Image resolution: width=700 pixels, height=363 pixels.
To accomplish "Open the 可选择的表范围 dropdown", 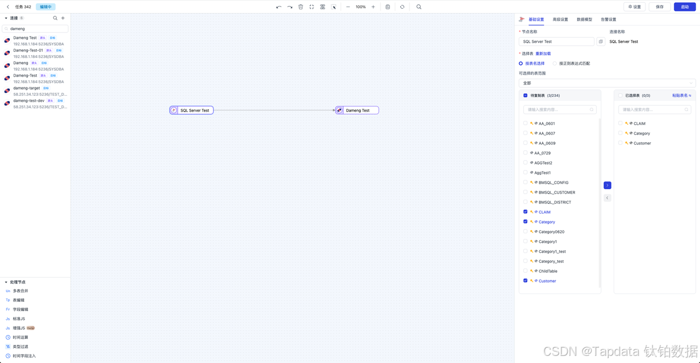I will (607, 83).
